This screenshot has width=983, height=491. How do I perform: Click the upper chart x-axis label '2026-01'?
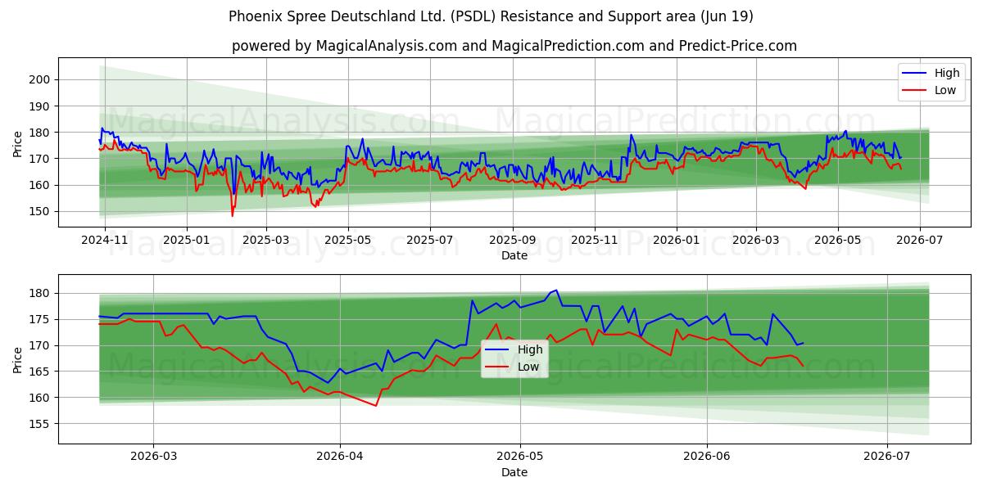point(676,241)
